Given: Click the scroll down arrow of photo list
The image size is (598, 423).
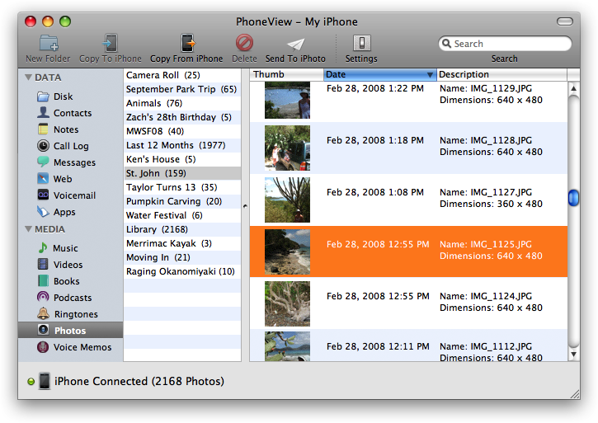Looking at the screenshot, I should click(x=573, y=354).
